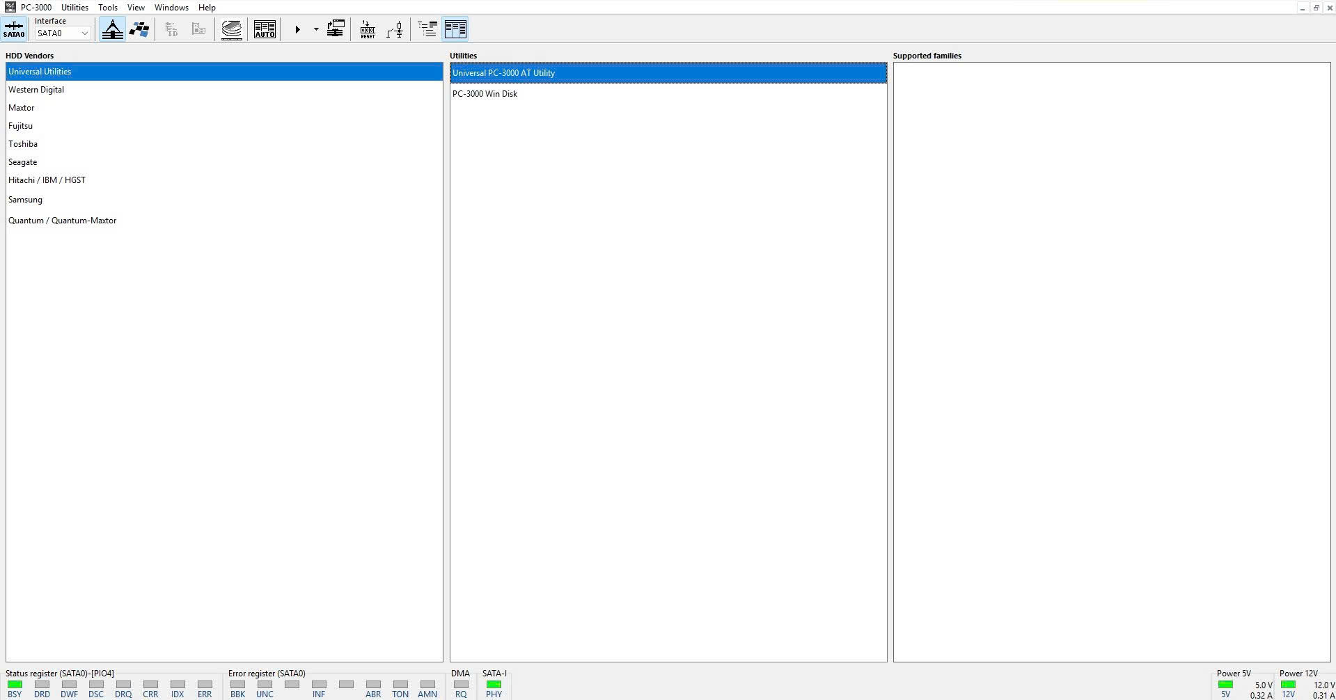1336x700 pixels.
Task: Click the greyed-out icon right of ID
Action: point(198,29)
